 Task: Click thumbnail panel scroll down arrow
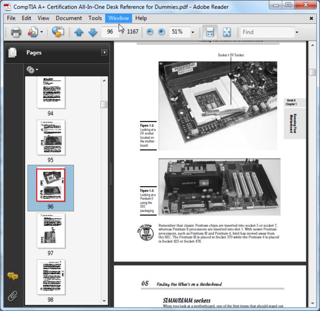tap(105, 301)
